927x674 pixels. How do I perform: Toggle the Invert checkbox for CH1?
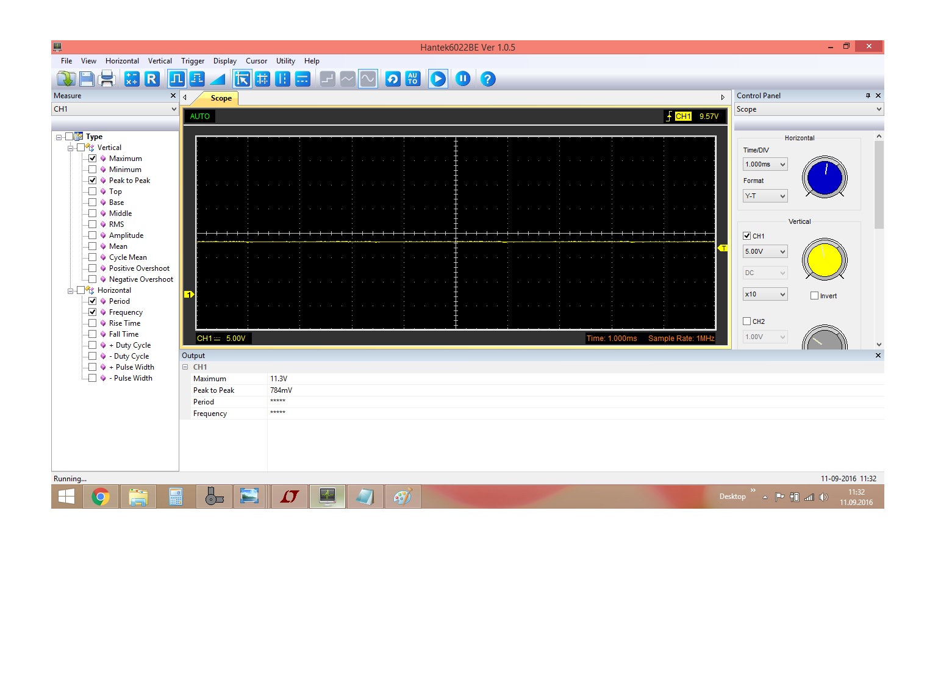[x=814, y=296]
